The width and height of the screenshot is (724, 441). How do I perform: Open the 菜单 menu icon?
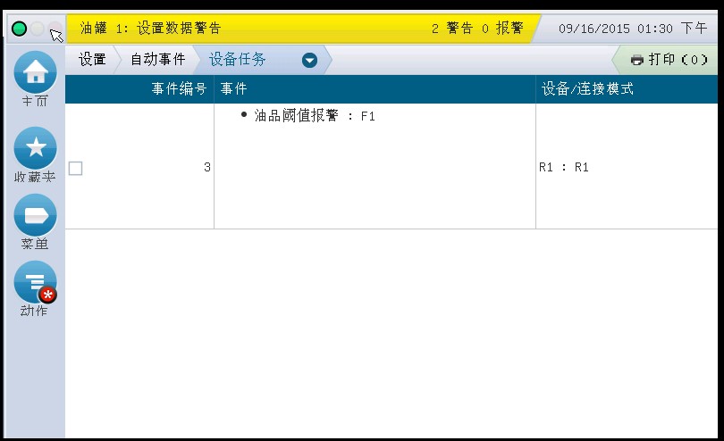[35, 215]
